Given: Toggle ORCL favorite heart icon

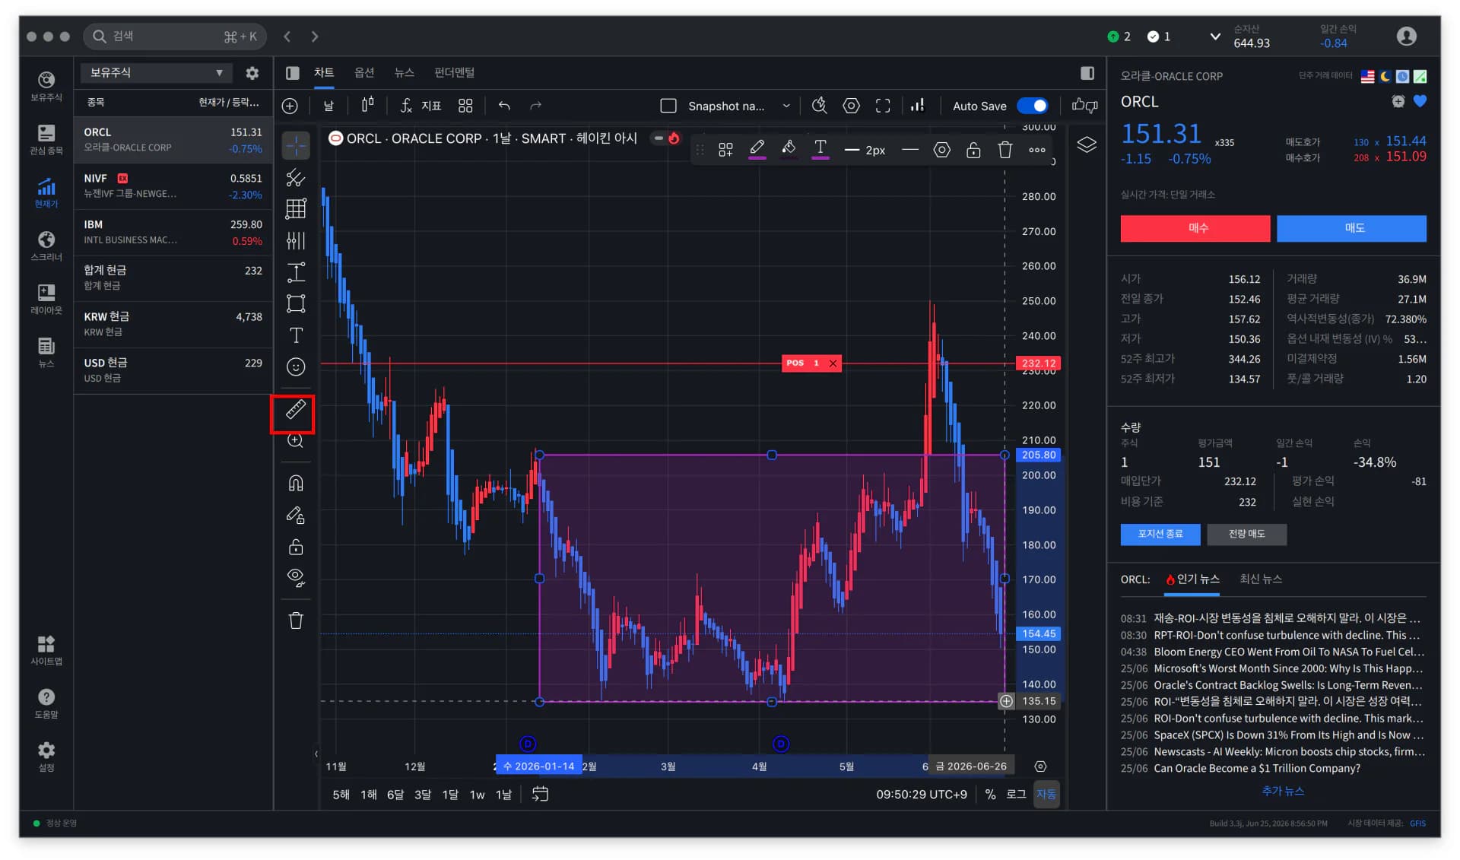Looking at the screenshot, I should 1420,101.
